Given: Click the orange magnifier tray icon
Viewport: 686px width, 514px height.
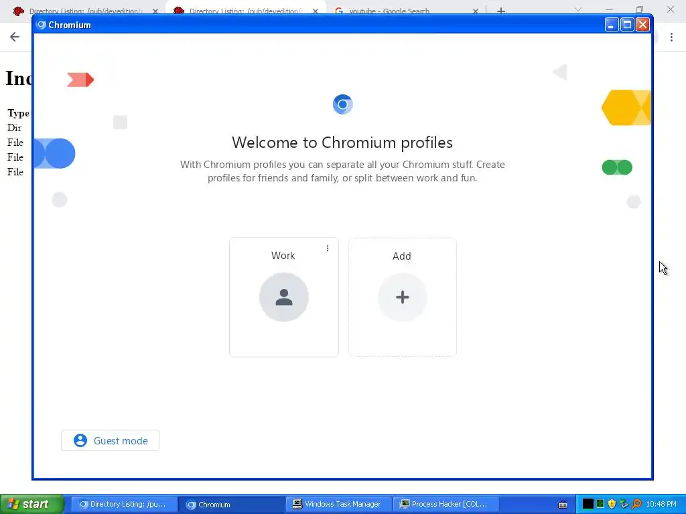Looking at the screenshot, I should click(x=636, y=504).
